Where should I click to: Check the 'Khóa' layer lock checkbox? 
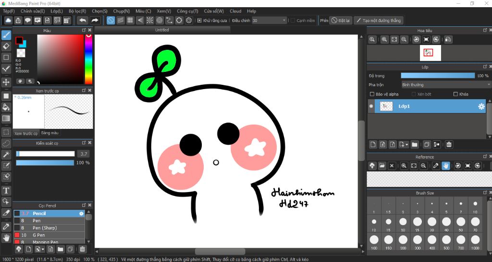pyautogui.click(x=455, y=94)
